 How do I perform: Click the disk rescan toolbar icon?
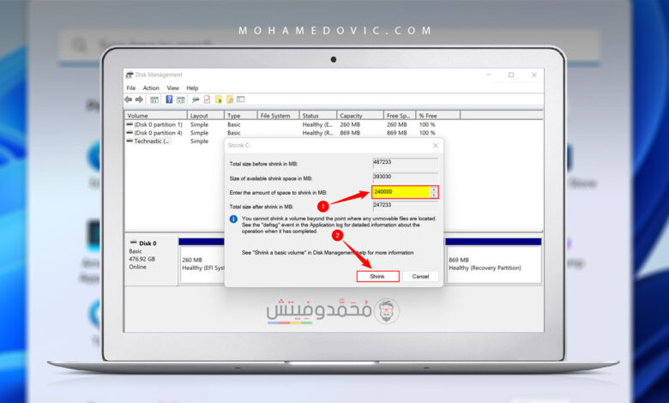coord(196,99)
